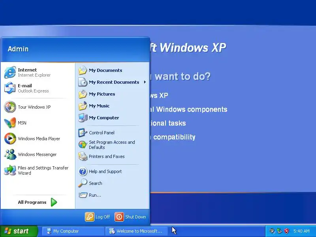Start Files and Settings Transfer Wizard icon
The image size is (316, 237).
click(x=10, y=170)
